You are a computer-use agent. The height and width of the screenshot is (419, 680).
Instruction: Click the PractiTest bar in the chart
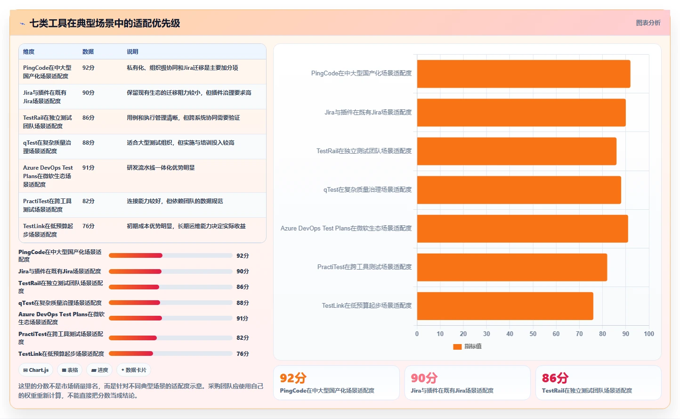(x=512, y=267)
